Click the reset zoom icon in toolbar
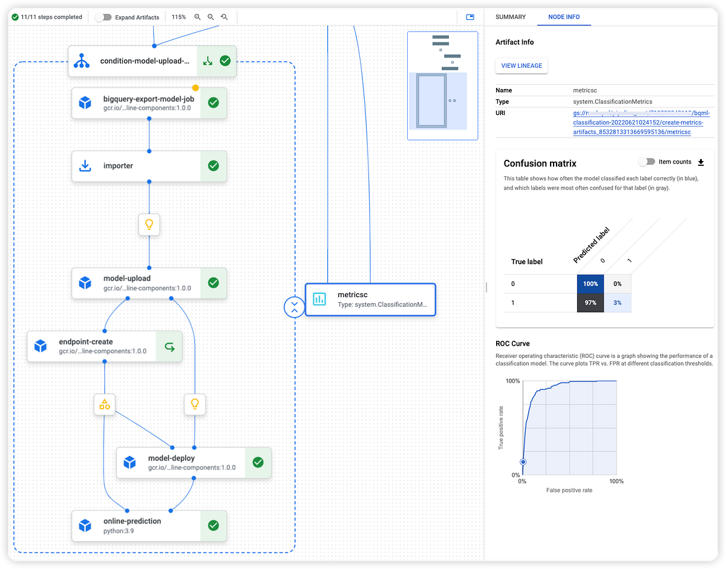The height and width of the screenshot is (569, 726). coord(224,17)
